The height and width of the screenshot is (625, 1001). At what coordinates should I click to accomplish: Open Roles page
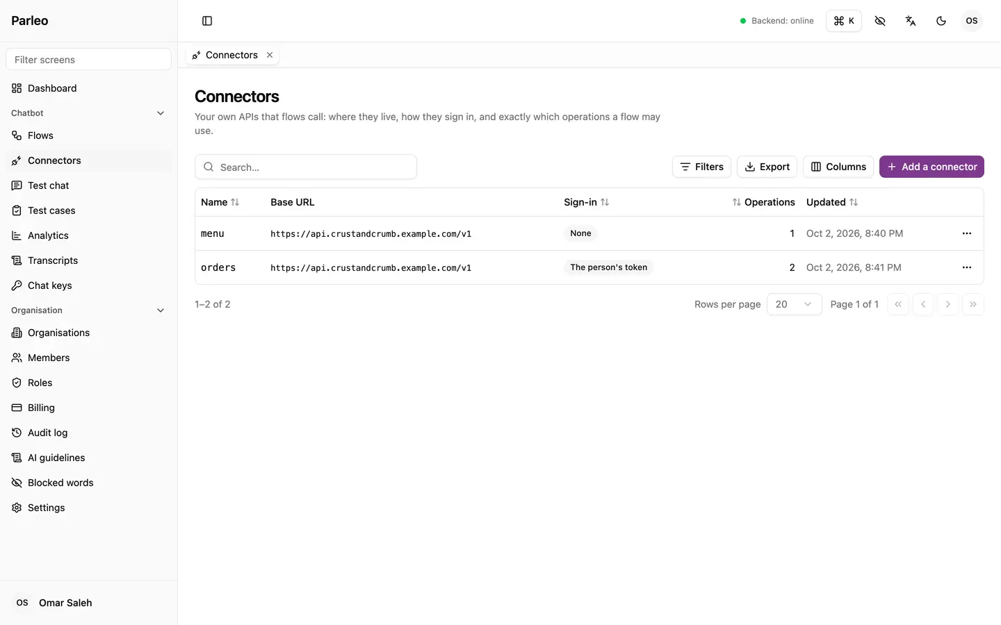[89, 383]
